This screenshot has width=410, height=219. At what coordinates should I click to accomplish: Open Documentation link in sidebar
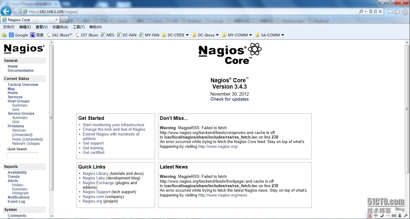click(x=21, y=71)
